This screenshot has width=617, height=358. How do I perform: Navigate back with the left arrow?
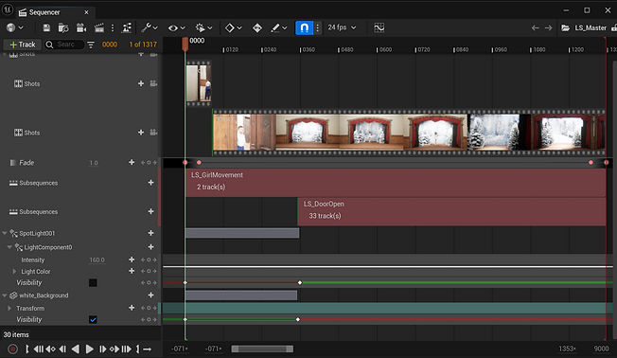pos(536,28)
